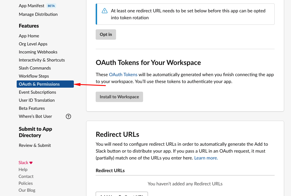Click the Opt in button

pos(106,34)
